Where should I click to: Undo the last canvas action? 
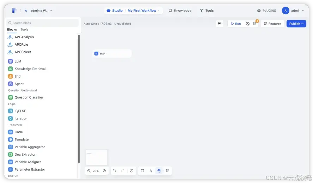click(x=115, y=171)
